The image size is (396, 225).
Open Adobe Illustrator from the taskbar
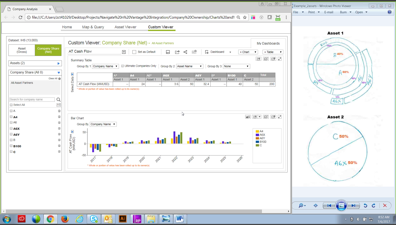122,219
